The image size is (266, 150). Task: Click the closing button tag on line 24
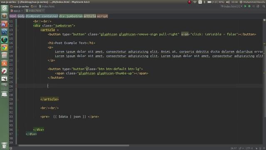56,78
